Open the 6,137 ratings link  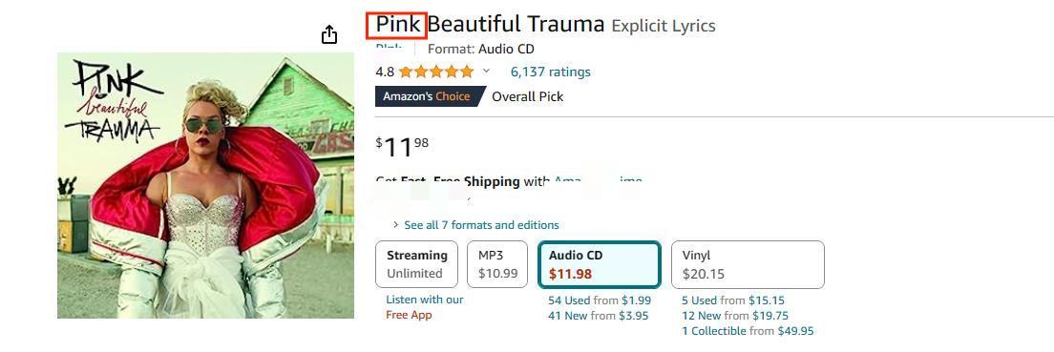(550, 72)
